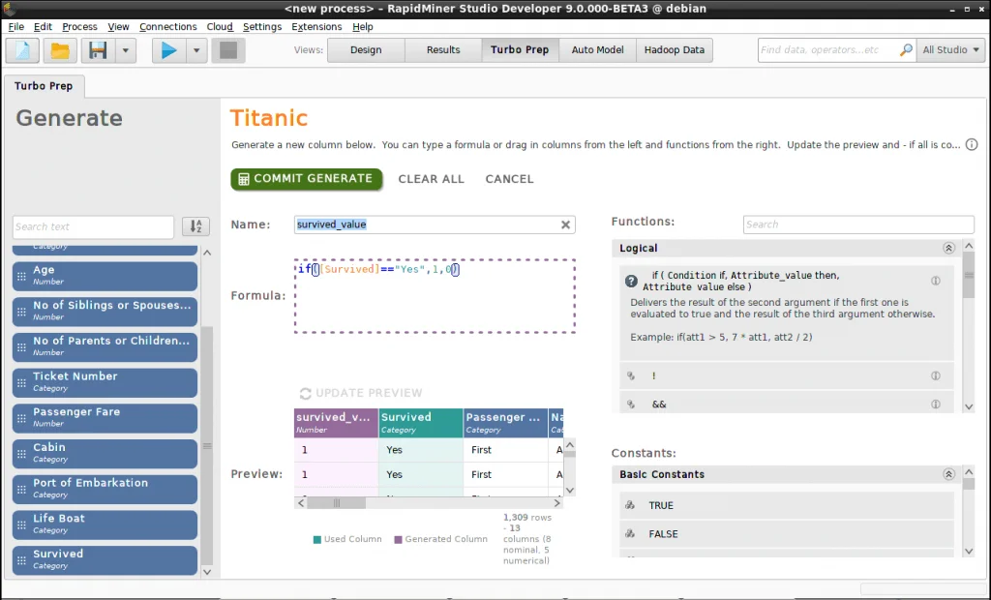Screen dimensions: 991x600
Task: Open the Extensions menu
Action: tap(316, 26)
